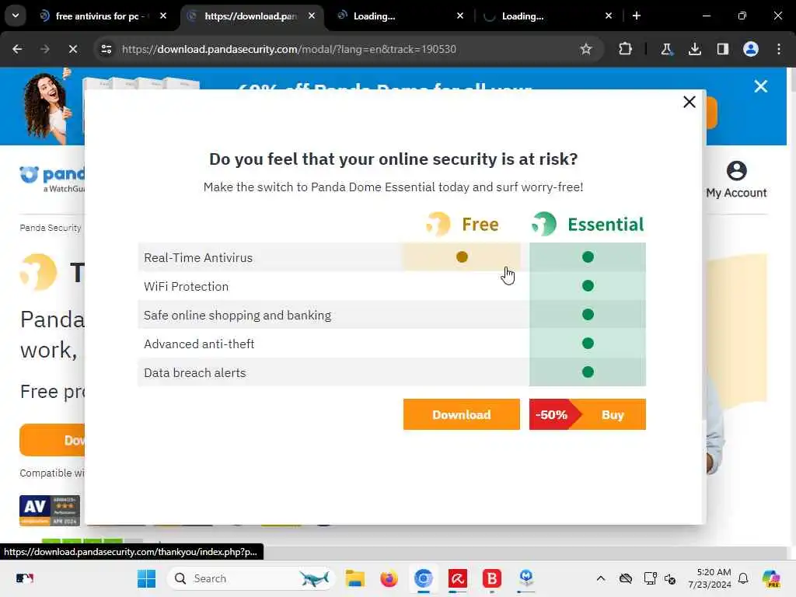Open Avira red taskbar icon

point(457,578)
